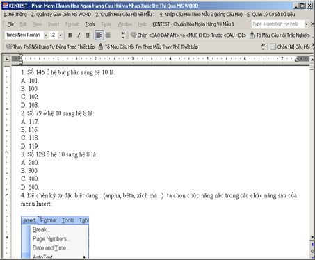Click Tô Màu Câu Hỏi Tìm Theo Mẫu icon
Image resolution: width=315 pixels, height=260 pixels.
(101, 47)
